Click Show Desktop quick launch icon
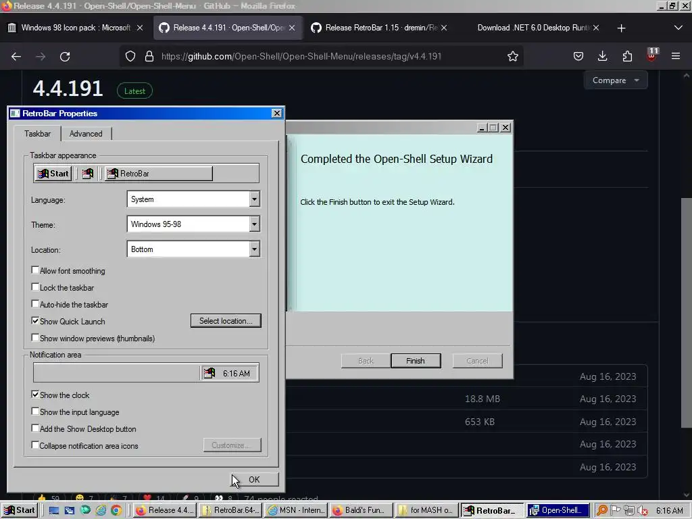 pos(54,511)
